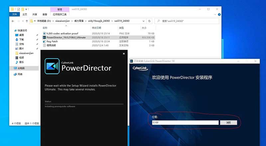The height and width of the screenshot is (146, 266).
Task: Open the 文件 menu in Explorer
Action: click(x=15, y=14)
